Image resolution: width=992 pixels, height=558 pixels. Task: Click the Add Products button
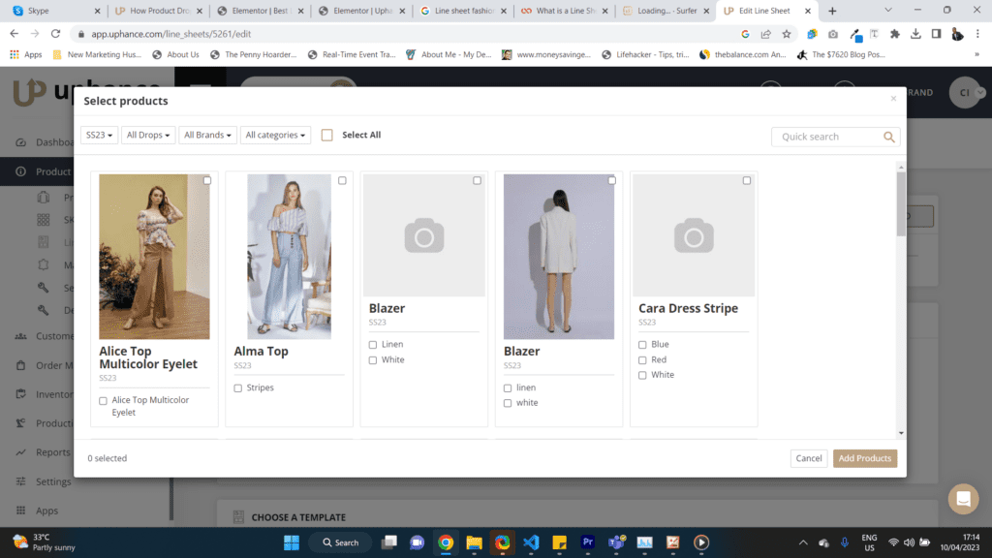click(x=864, y=458)
